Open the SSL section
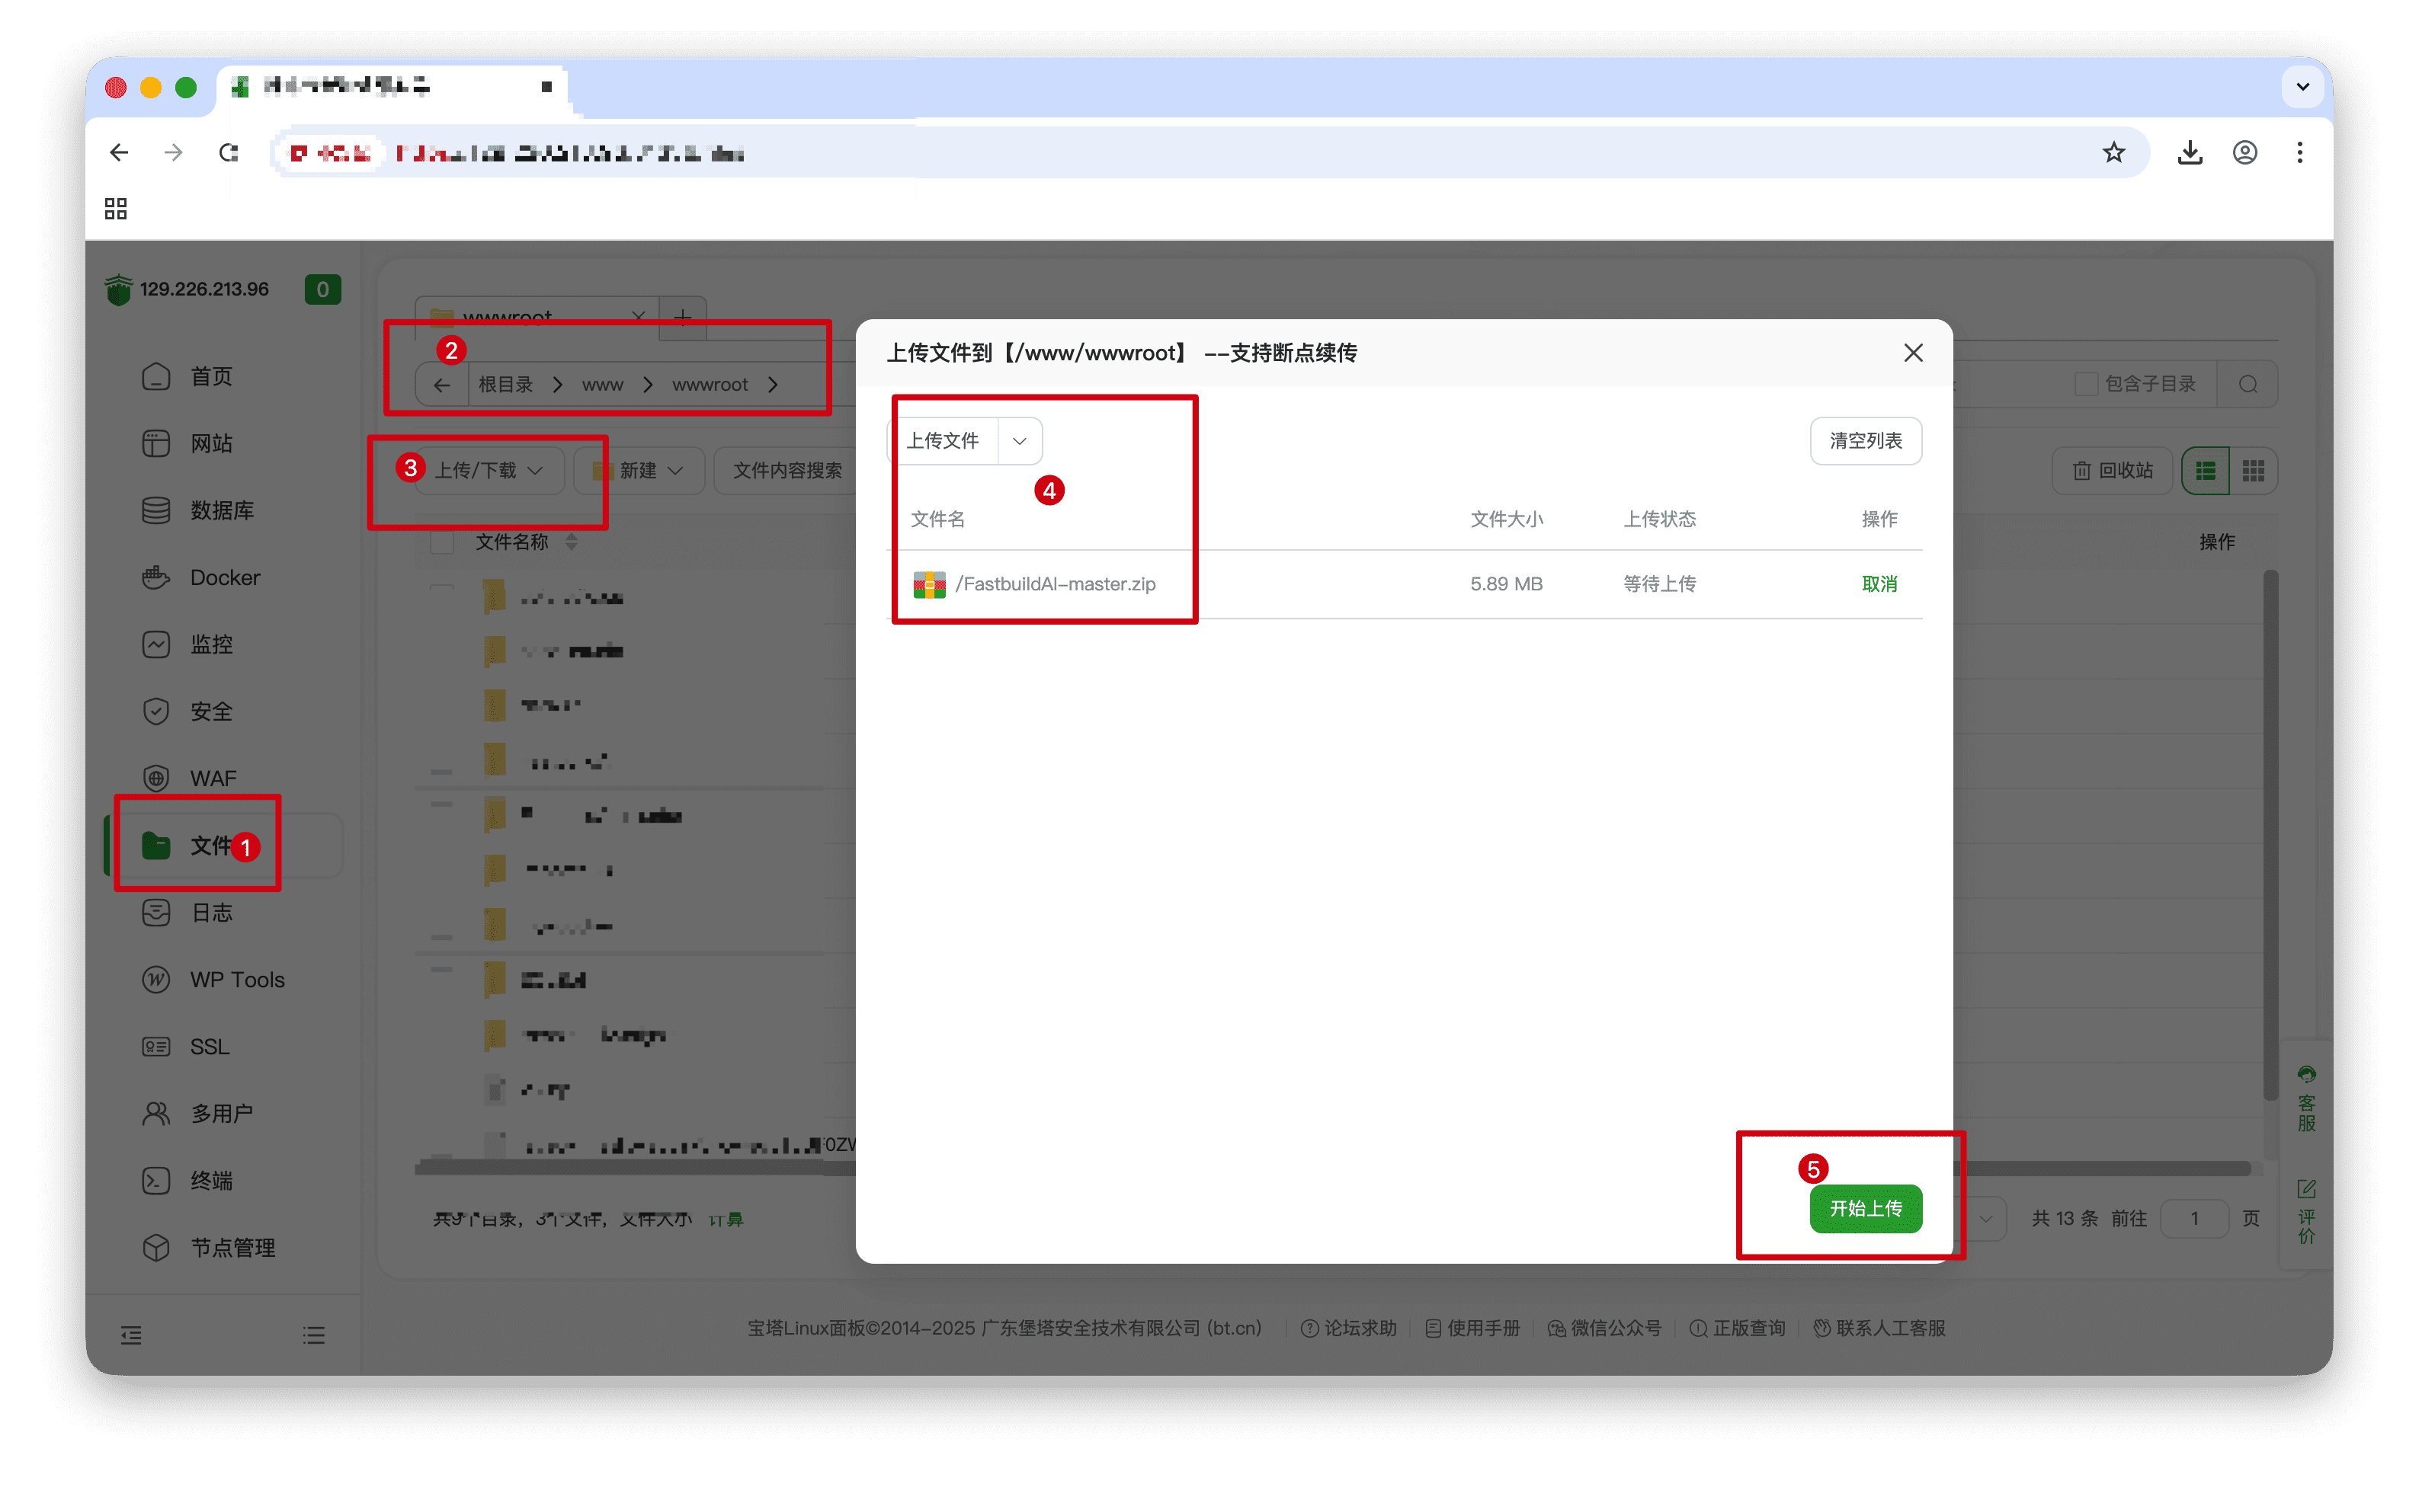Screen dimensions: 2419x1490 [209, 1046]
